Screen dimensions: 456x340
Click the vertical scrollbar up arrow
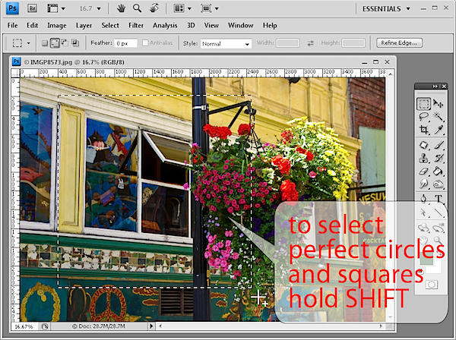click(x=391, y=74)
